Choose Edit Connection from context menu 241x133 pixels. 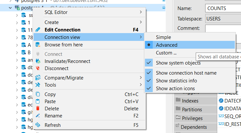90,30
